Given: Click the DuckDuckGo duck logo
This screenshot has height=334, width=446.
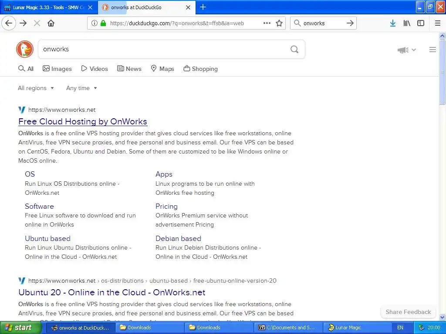Looking at the screenshot, I should [25, 49].
